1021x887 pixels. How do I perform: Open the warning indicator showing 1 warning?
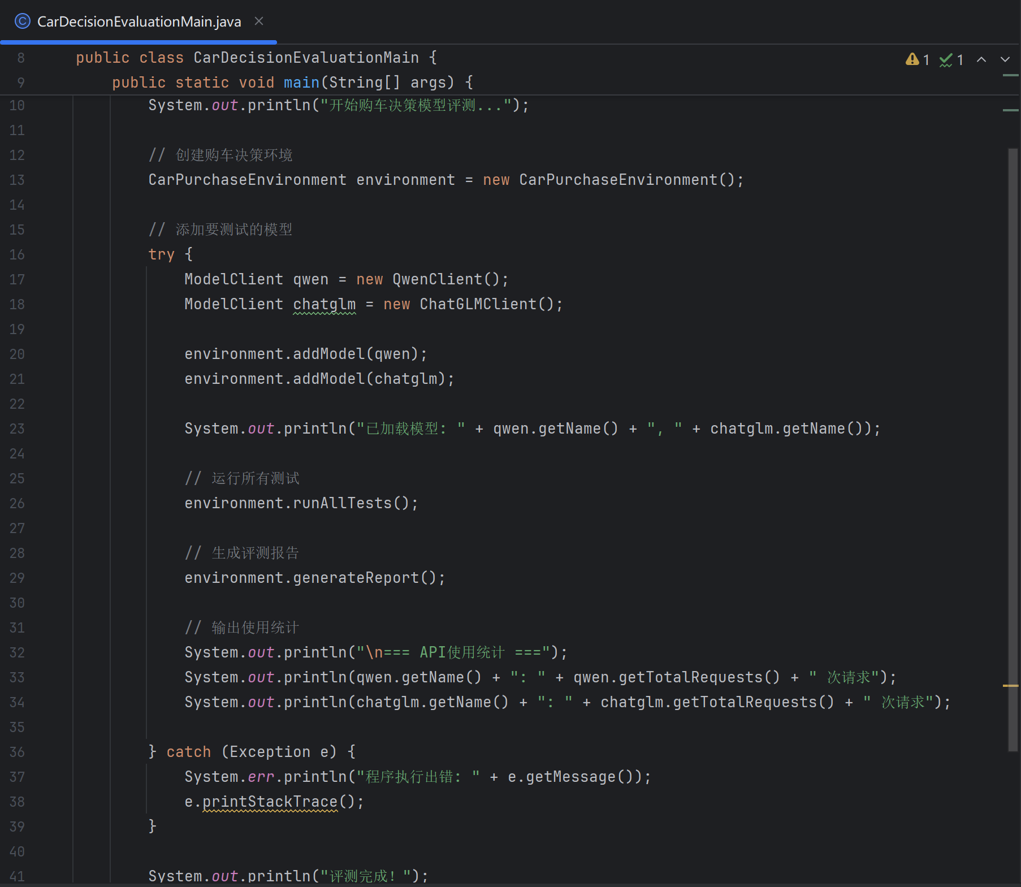[918, 59]
